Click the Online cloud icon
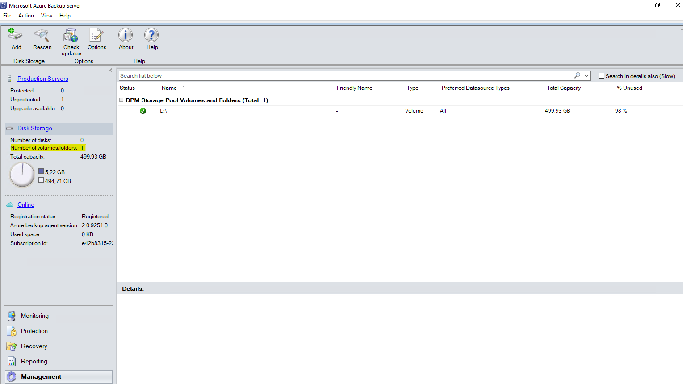This screenshot has height=384, width=683. tap(10, 205)
